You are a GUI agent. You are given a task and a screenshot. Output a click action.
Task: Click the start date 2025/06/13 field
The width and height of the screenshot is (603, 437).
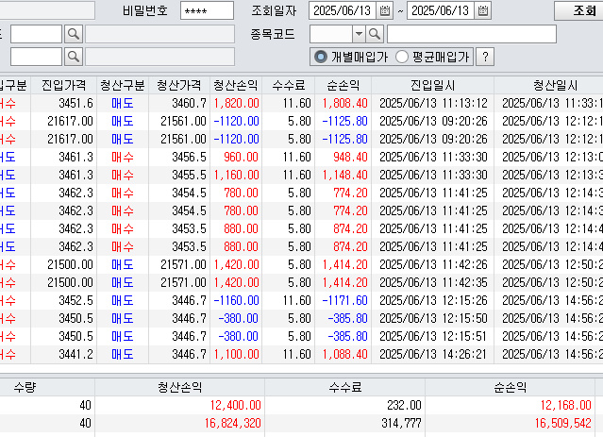pos(343,10)
